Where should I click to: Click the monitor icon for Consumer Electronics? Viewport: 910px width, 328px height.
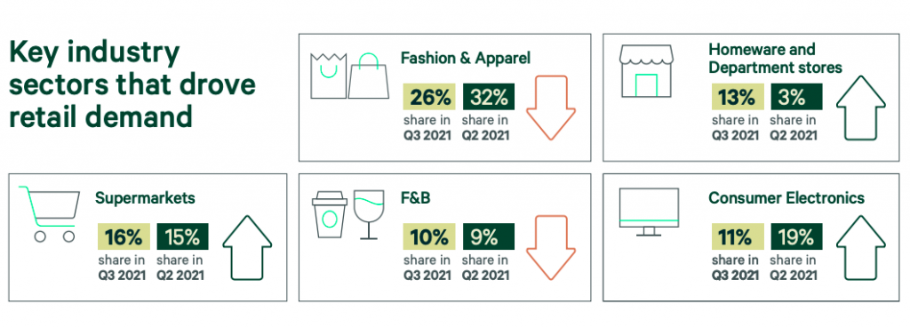649,212
